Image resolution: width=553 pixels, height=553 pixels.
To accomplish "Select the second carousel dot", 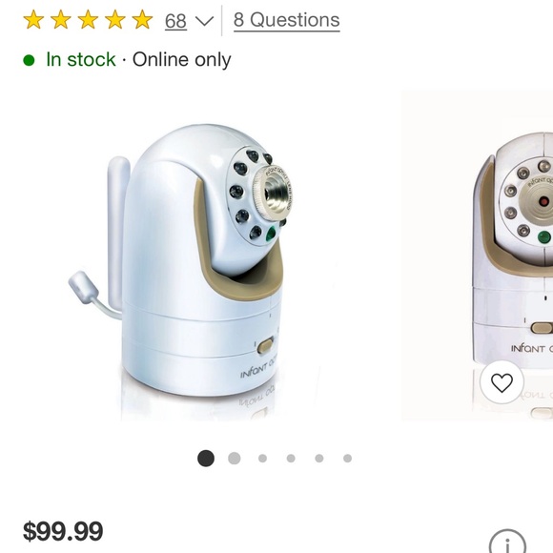I will [x=235, y=458].
